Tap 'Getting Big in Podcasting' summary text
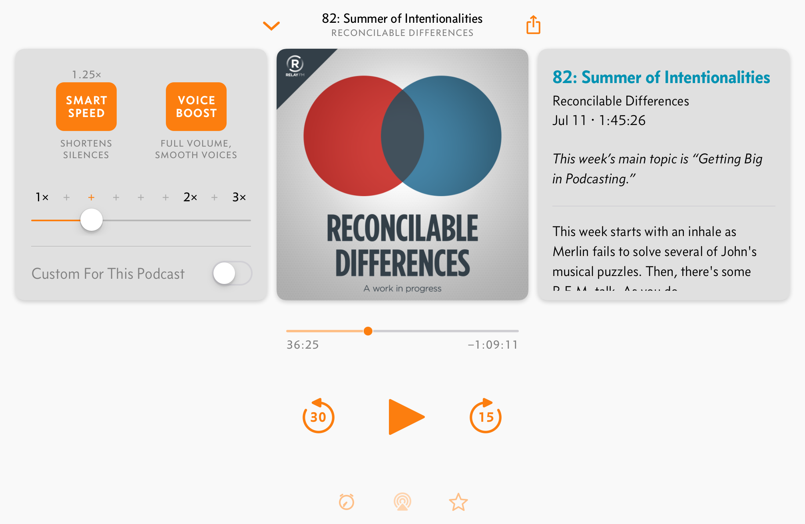 658,169
